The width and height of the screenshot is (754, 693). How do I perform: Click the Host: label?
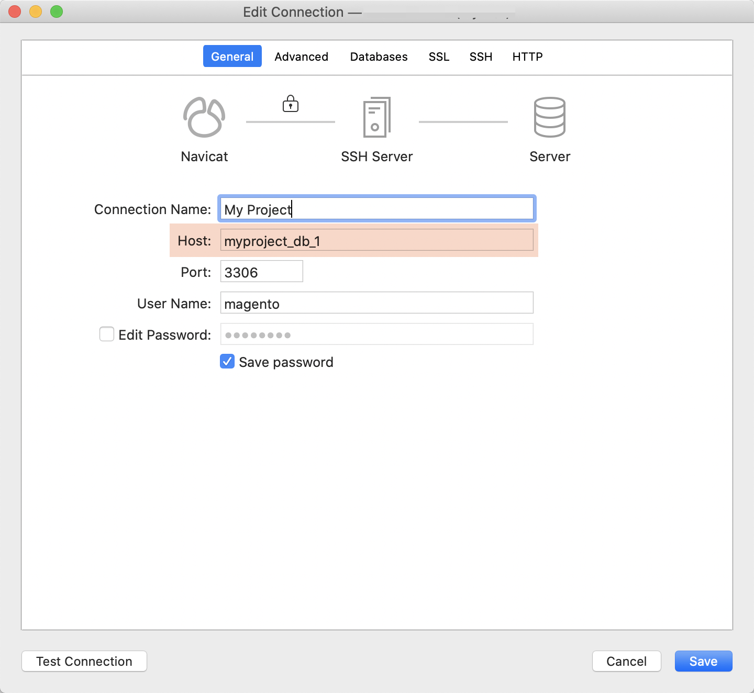[x=194, y=241]
